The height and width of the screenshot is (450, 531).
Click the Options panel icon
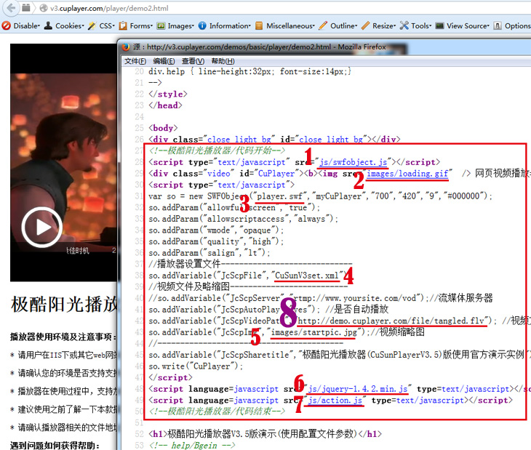pyautogui.click(x=498, y=25)
